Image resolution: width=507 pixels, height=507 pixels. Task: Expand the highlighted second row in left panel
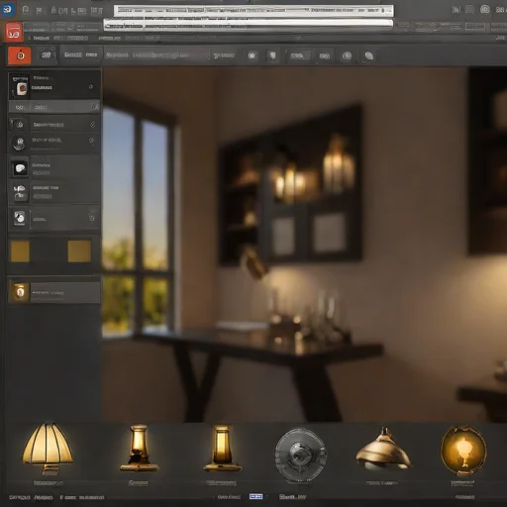(54, 107)
